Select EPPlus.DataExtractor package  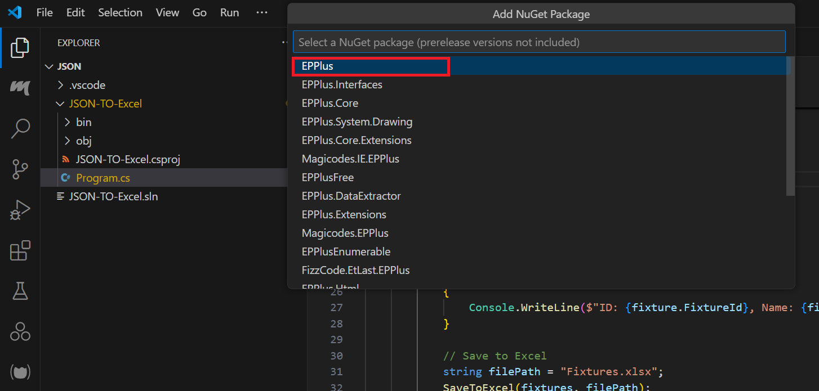pos(538,196)
